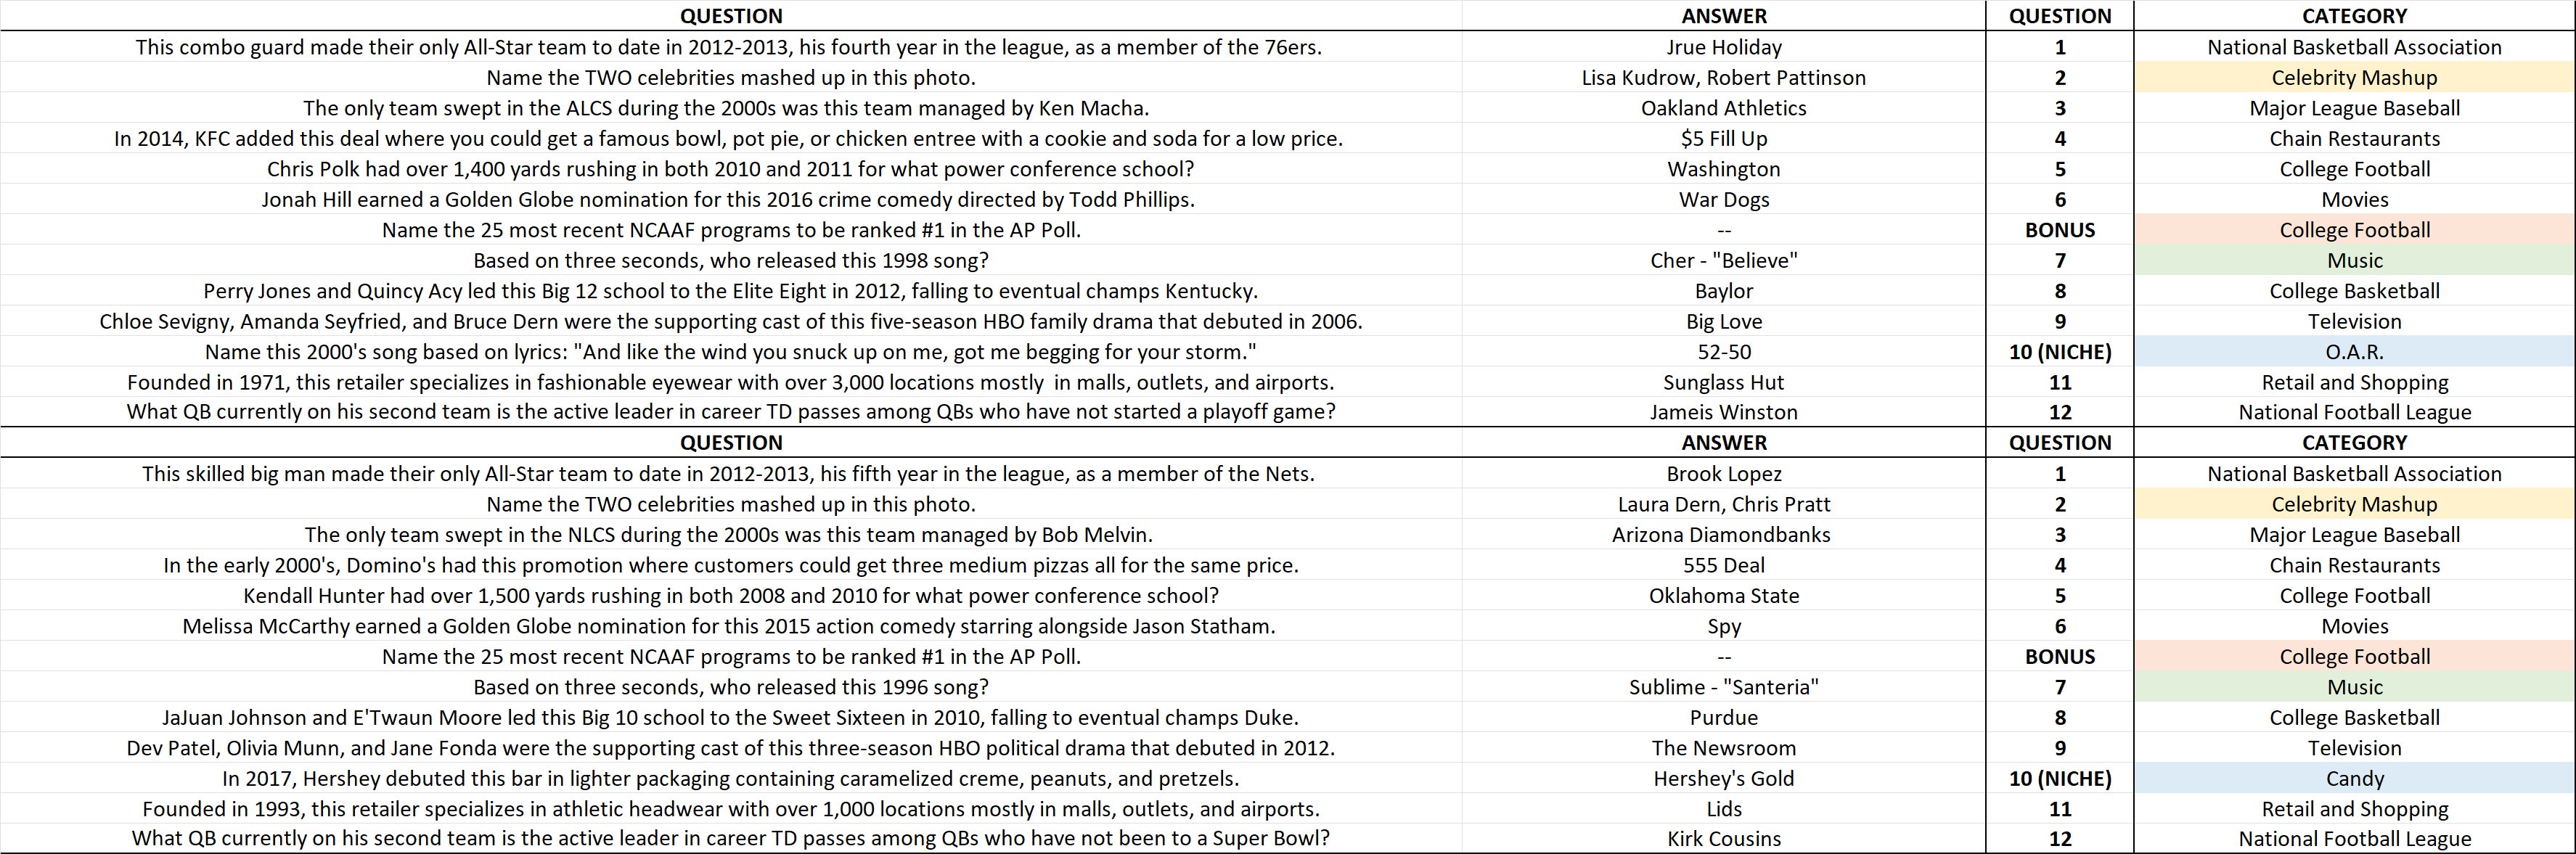The height and width of the screenshot is (854, 2576).
Task: Select the yellow Celebrity Mashup cell beside Lisa Kudrow
Action: tap(2354, 78)
